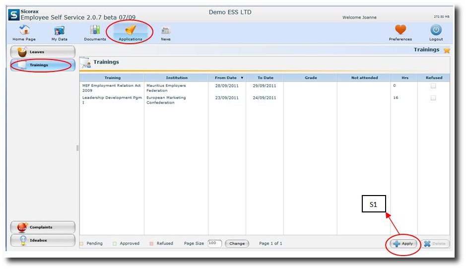The image size is (466, 269).
Task: Select the Trainings sidebar item
Action: coord(43,65)
